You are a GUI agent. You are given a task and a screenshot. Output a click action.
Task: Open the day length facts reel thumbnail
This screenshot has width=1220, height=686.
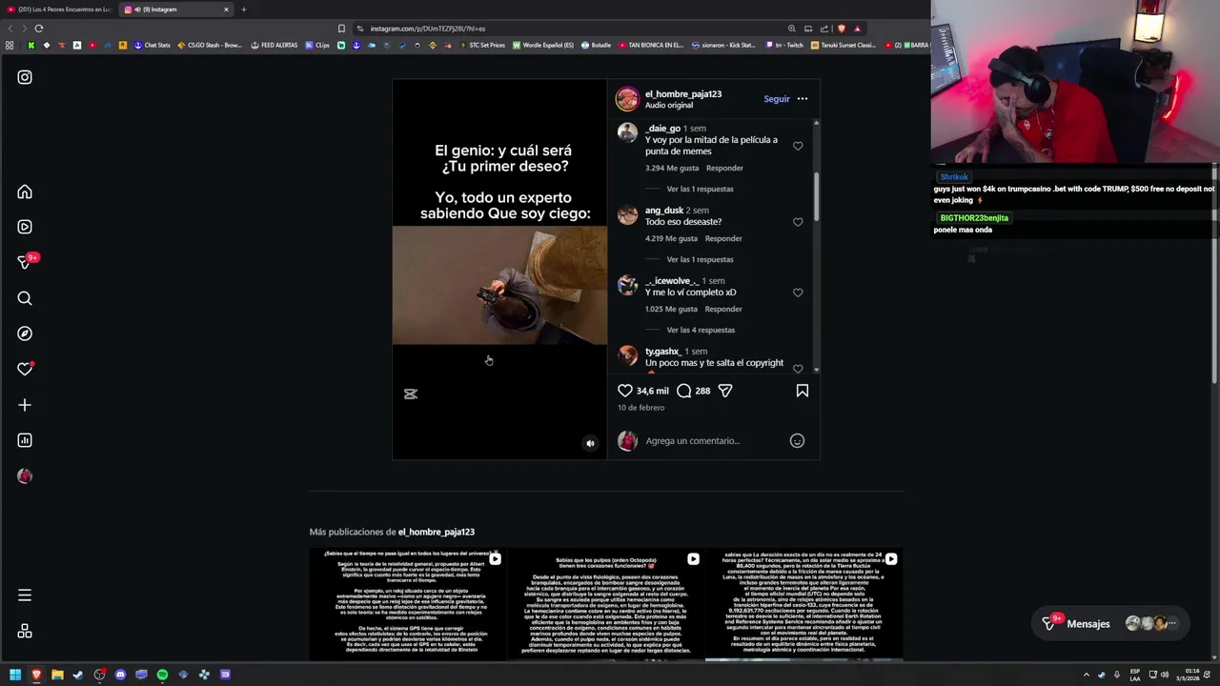click(x=804, y=604)
